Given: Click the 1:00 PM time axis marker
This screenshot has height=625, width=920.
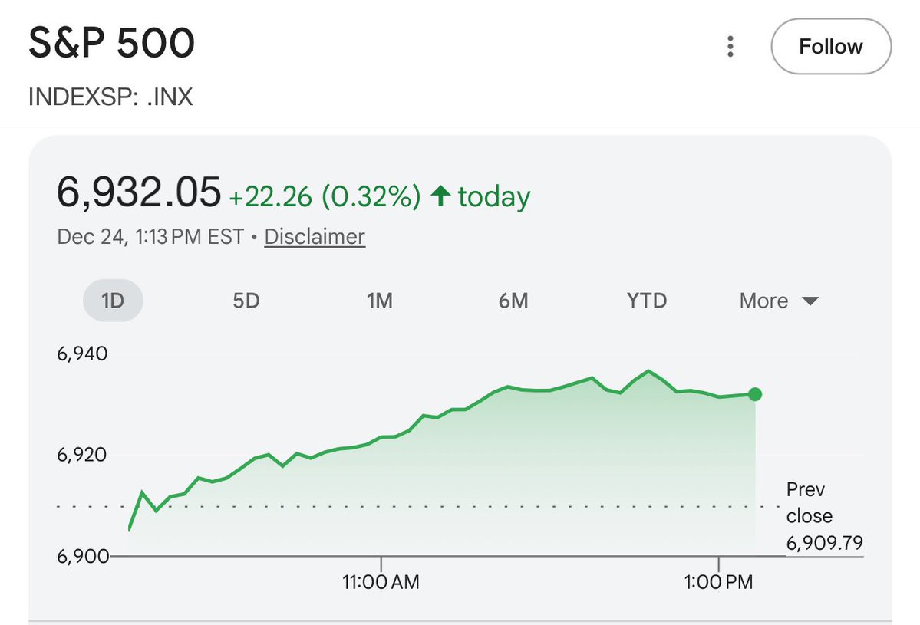Looking at the screenshot, I should click(x=718, y=582).
